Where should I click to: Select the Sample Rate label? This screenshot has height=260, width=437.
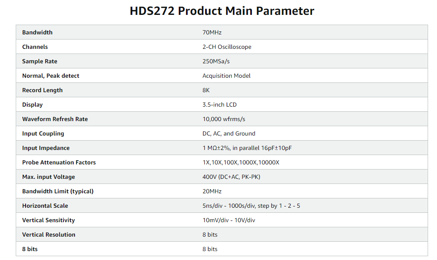40,61
